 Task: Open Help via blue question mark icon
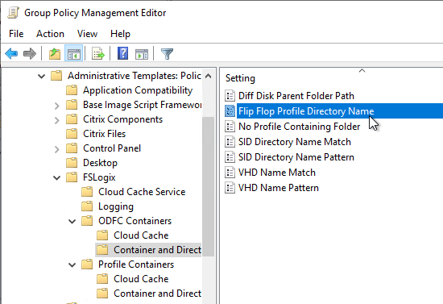pyautogui.click(x=122, y=53)
